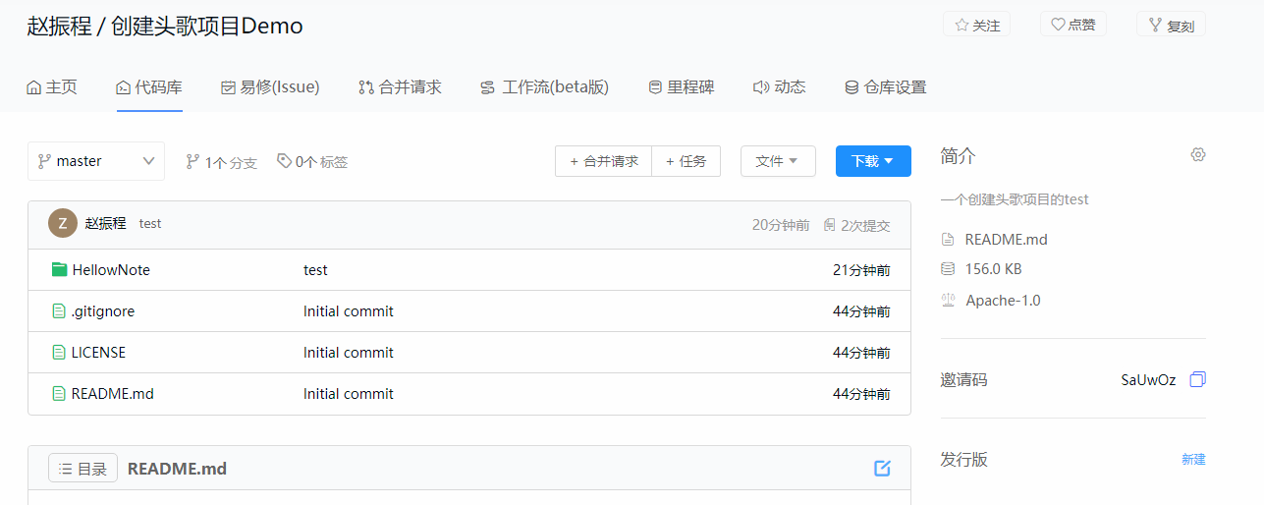
Task: Select the 代码库 tab
Action: pyautogui.click(x=149, y=87)
